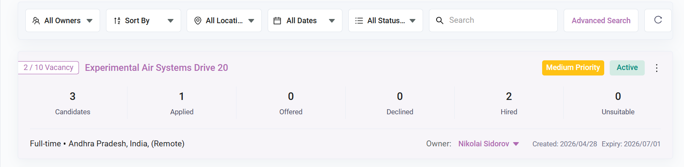Click the people icon in All Owners
The height and width of the screenshot is (167, 684).
coord(36,21)
